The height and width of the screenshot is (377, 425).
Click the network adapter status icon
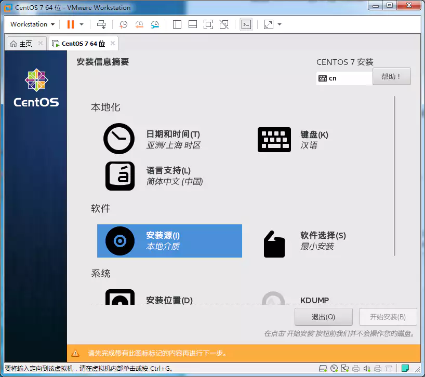[345, 369]
